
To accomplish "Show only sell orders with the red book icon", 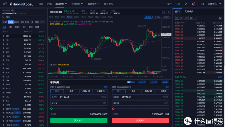I will [186, 18].
